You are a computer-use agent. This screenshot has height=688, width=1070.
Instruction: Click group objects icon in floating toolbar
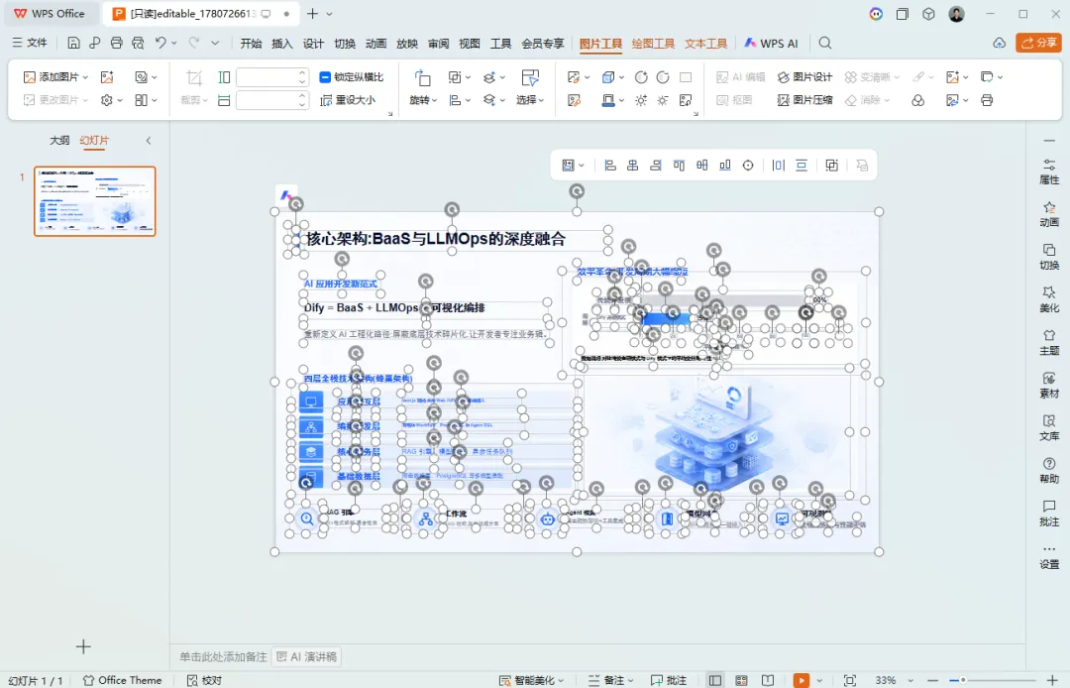tap(831, 166)
